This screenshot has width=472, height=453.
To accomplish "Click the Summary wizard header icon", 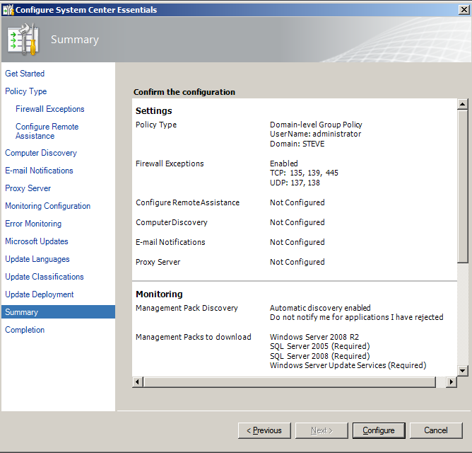I will coord(23,40).
